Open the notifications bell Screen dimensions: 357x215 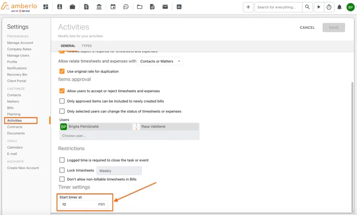[339, 7]
